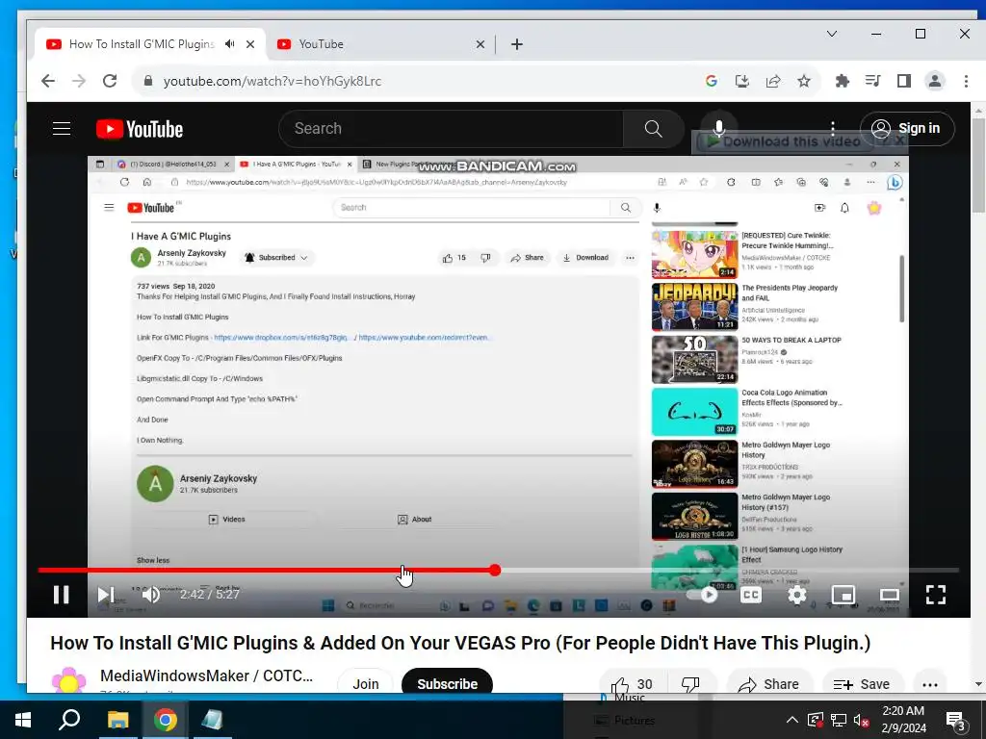The image size is (986, 739).
Task: Open Windows taskbar search
Action: pos(69,720)
